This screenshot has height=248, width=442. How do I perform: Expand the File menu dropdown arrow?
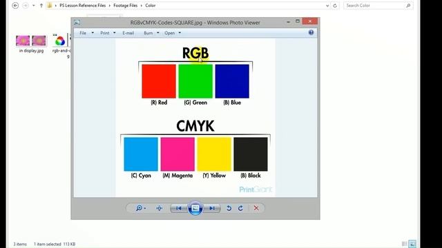tap(93, 33)
